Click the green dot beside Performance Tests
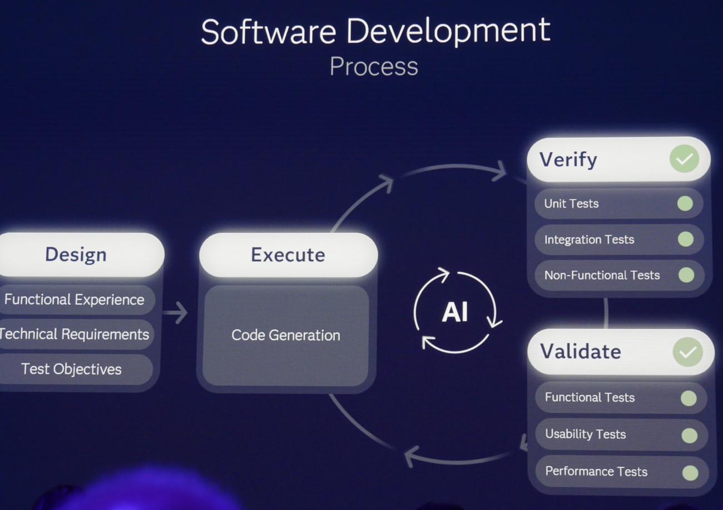 (690, 473)
